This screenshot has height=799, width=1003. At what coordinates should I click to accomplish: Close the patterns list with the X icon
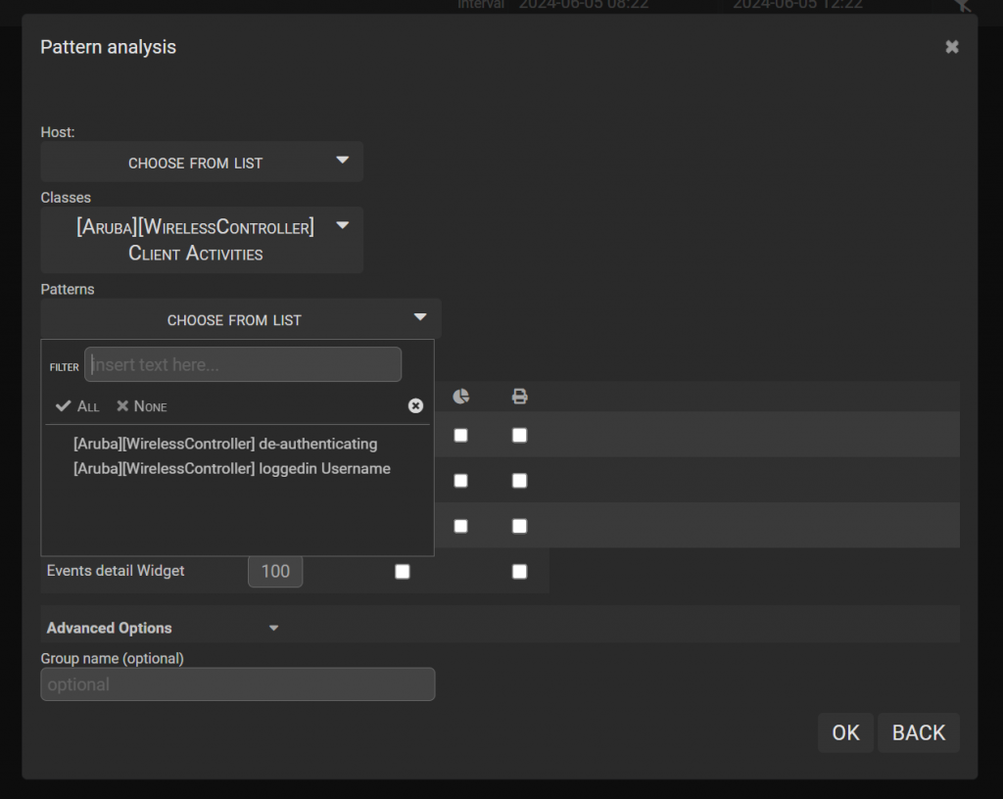click(415, 406)
